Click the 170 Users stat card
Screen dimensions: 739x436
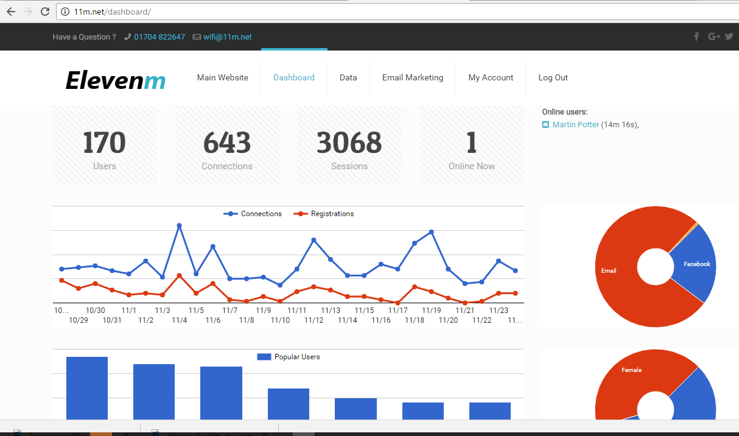pyautogui.click(x=105, y=145)
